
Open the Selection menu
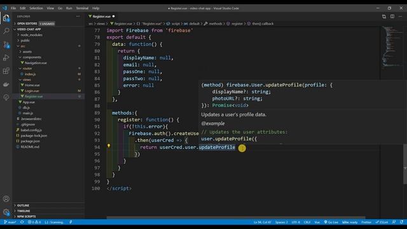(x=36, y=8)
